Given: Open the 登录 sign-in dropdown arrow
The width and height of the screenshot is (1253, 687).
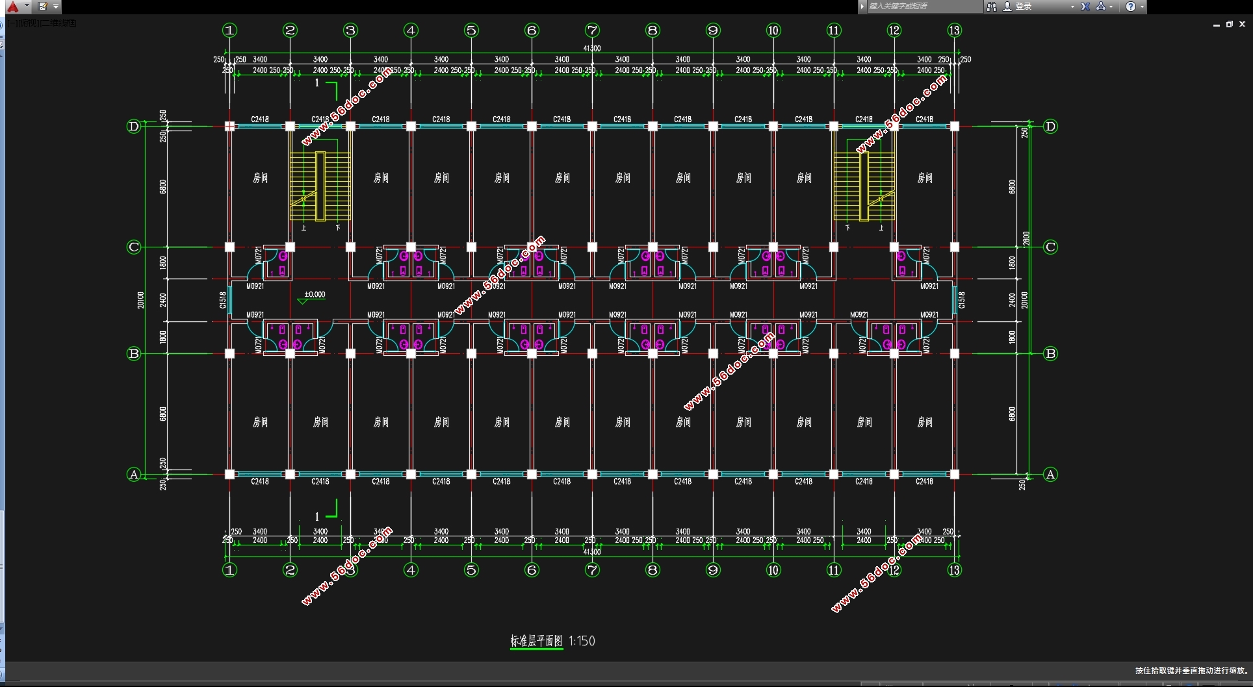Looking at the screenshot, I should [1072, 6].
